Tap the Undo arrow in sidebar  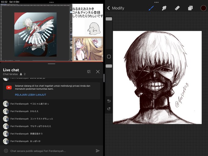click(x=109, y=101)
